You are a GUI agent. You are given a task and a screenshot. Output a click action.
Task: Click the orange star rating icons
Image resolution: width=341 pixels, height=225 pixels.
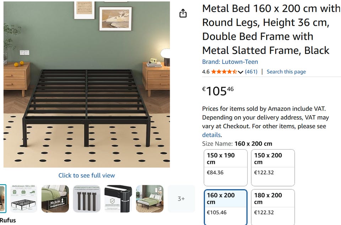224,72
